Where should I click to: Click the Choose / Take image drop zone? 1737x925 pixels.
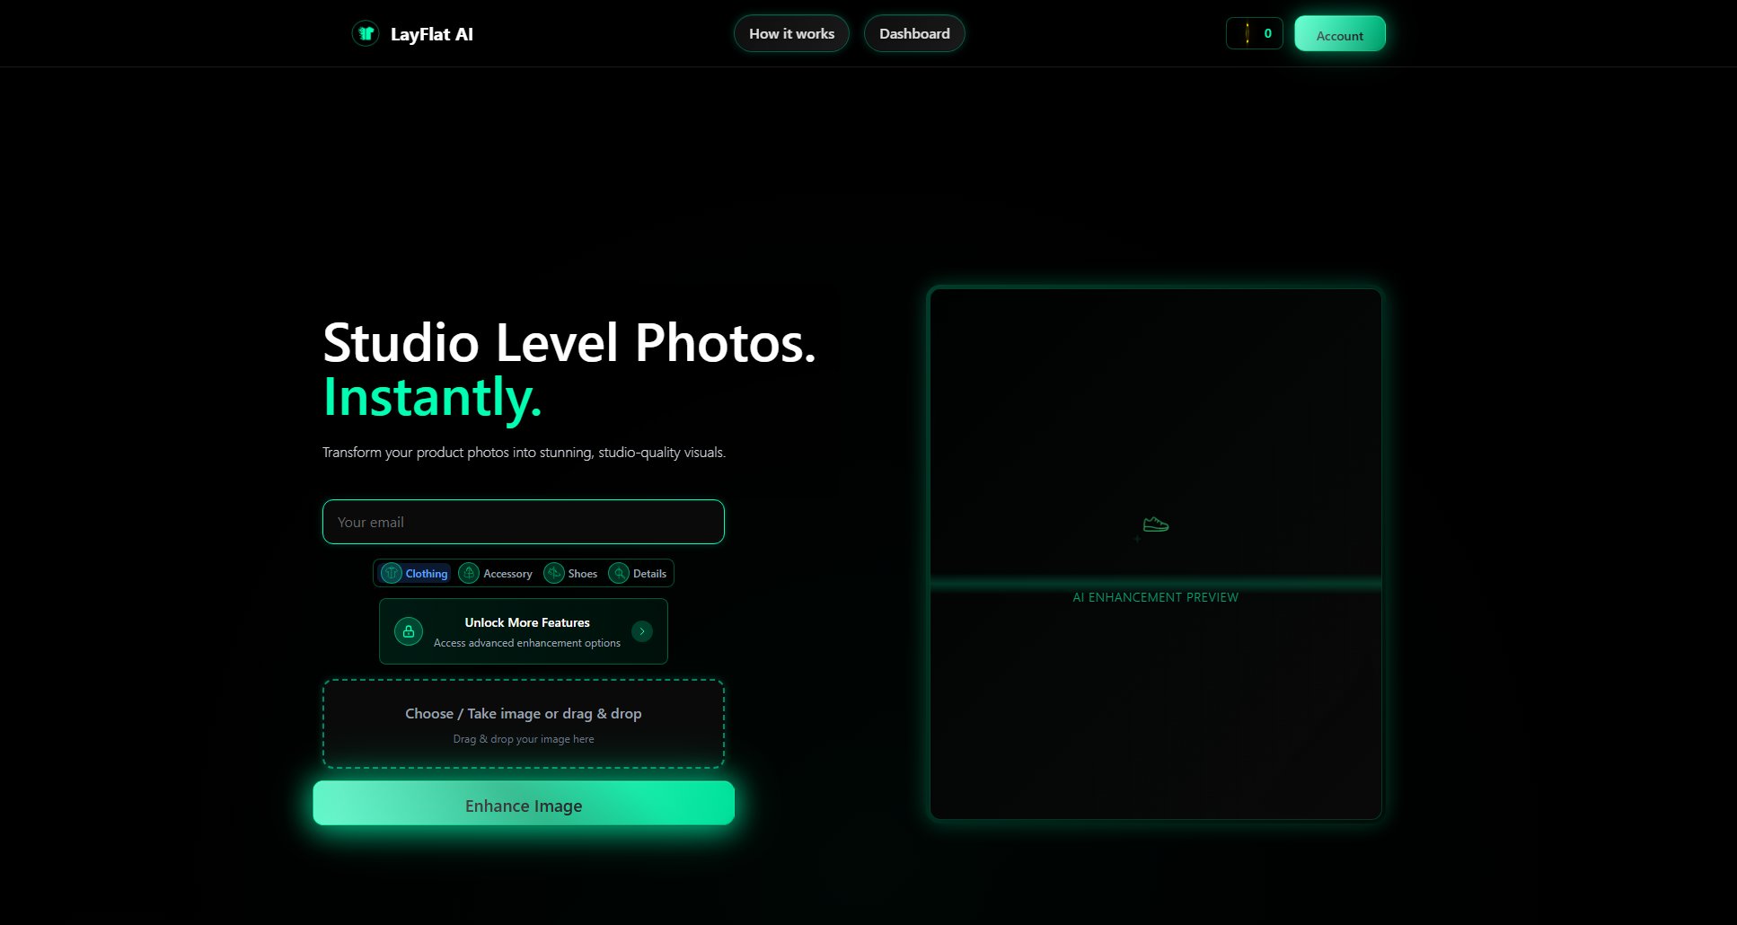pyautogui.click(x=524, y=723)
